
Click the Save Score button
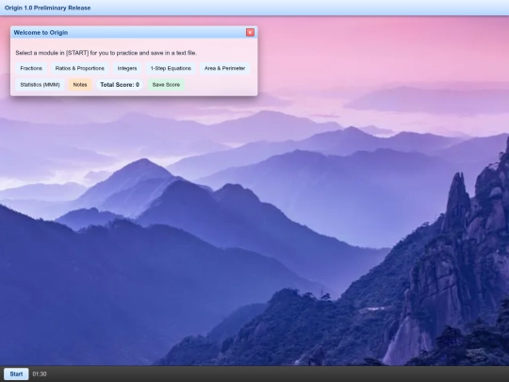pyautogui.click(x=166, y=85)
